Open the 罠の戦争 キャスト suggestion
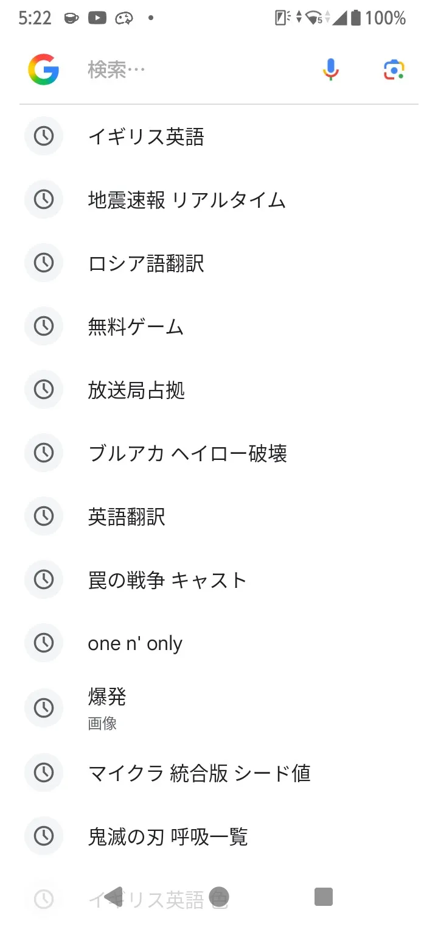 [167, 580]
